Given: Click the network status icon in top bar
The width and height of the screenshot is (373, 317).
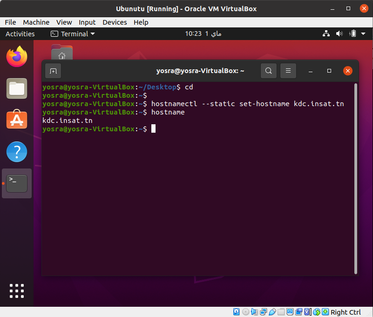Looking at the screenshot, I should [326, 34].
